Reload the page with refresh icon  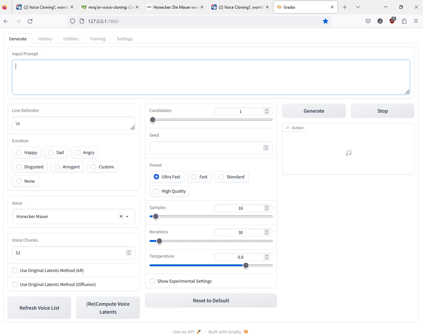coord(30,21)
